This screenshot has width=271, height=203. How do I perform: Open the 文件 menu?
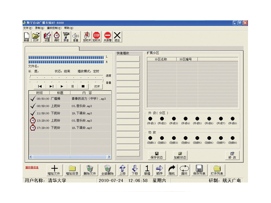27,28
